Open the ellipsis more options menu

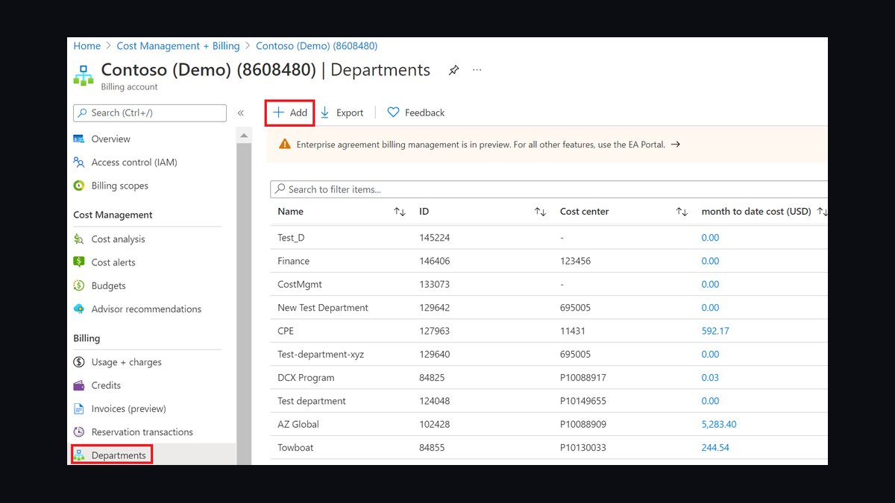coord(477,70)
